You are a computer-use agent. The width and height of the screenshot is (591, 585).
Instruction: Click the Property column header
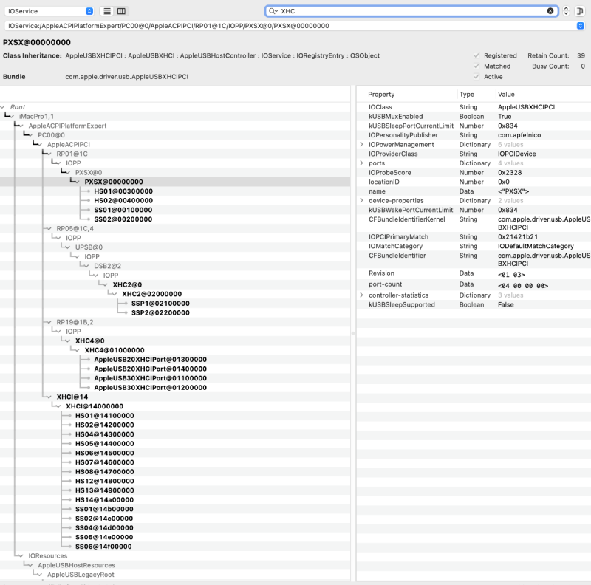(381, 95)
